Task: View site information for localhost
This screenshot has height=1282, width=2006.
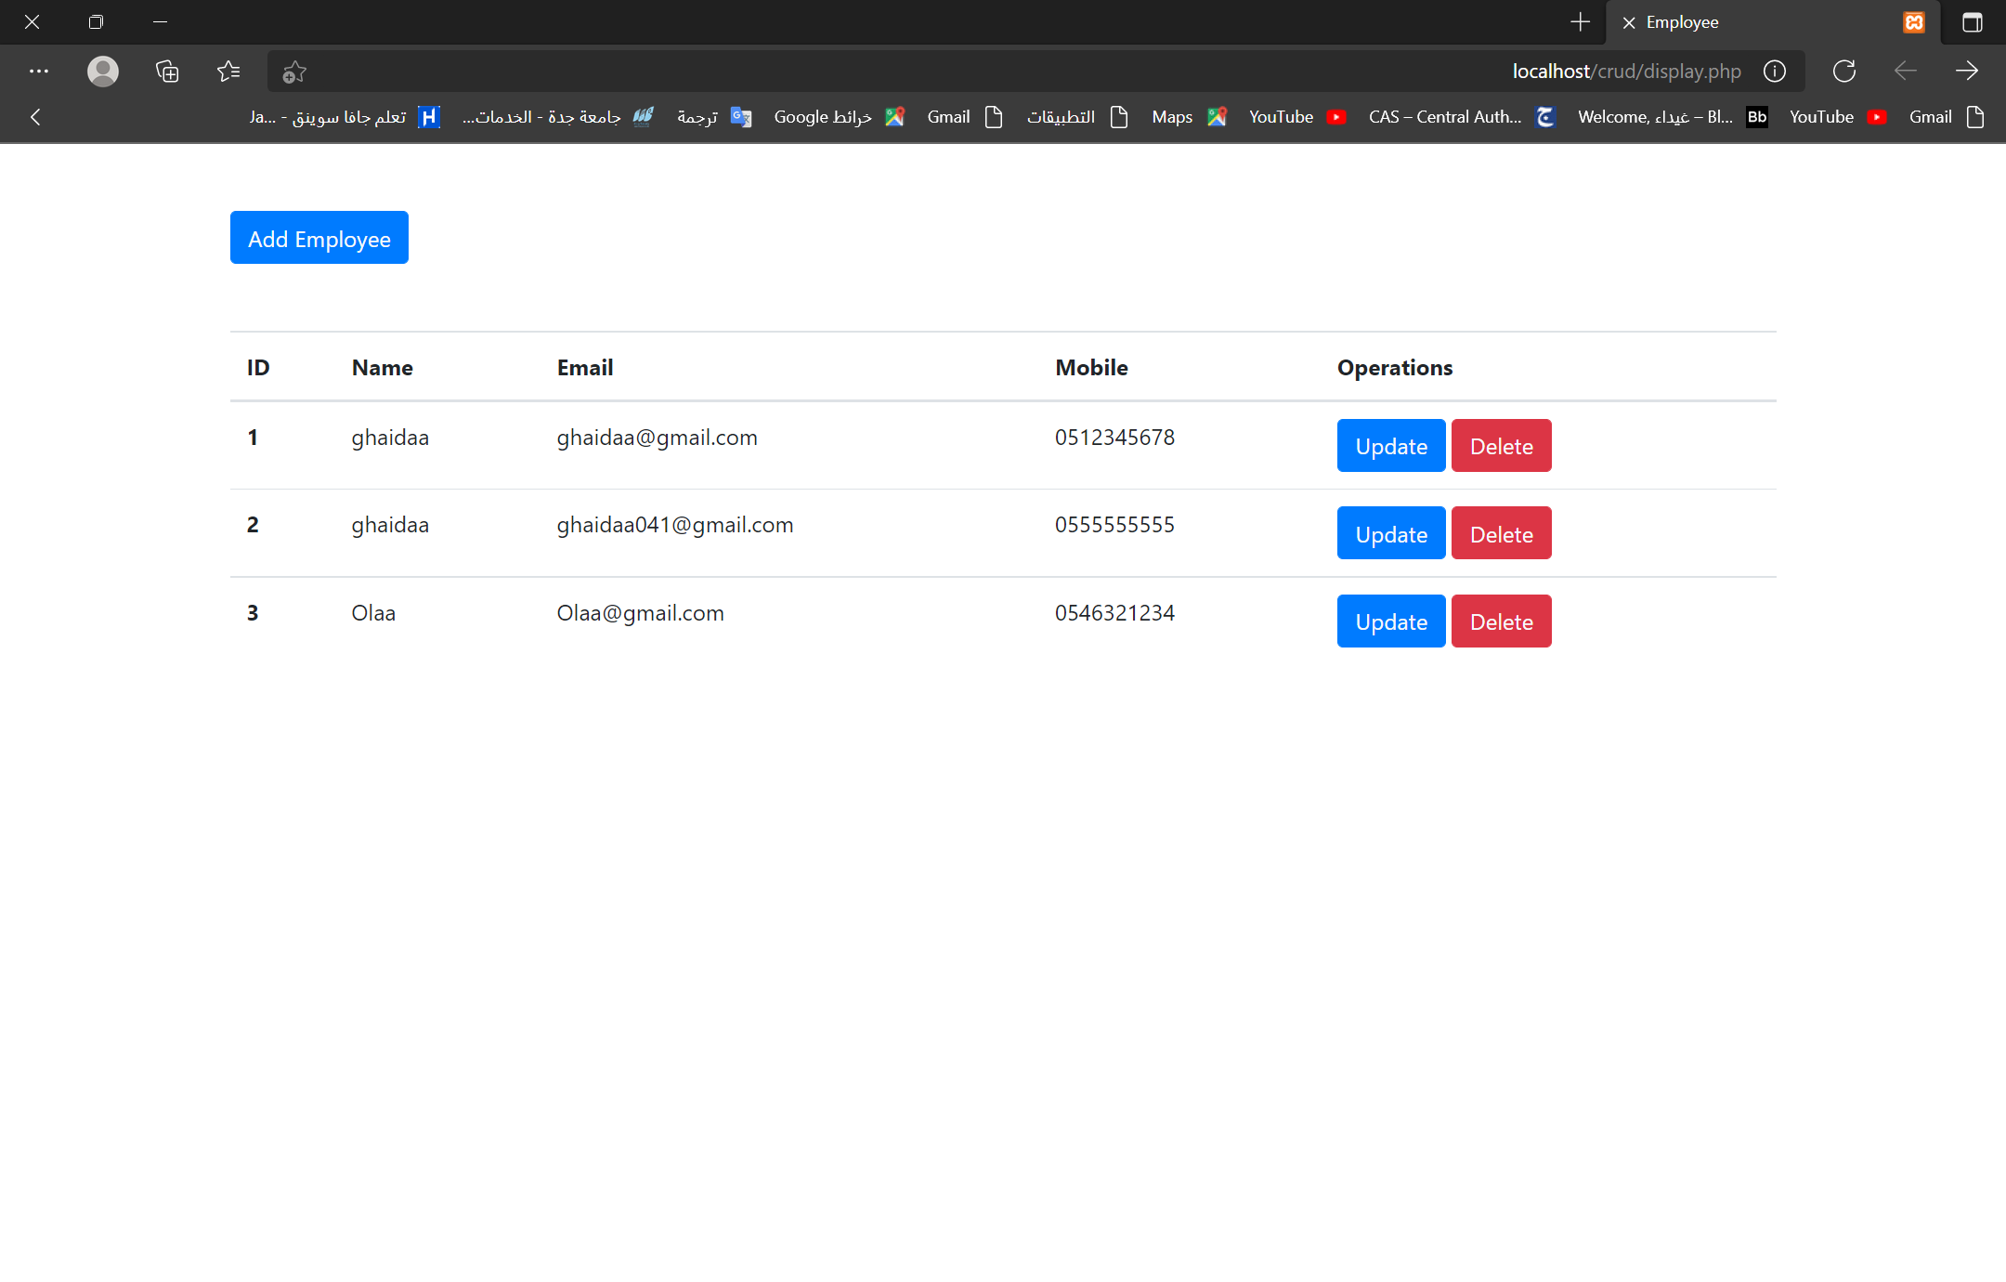Action: [x=1775, y=71]
